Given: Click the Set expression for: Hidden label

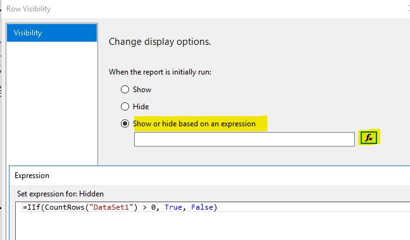Looking at the screenshot, I should (x=60, y=194).
